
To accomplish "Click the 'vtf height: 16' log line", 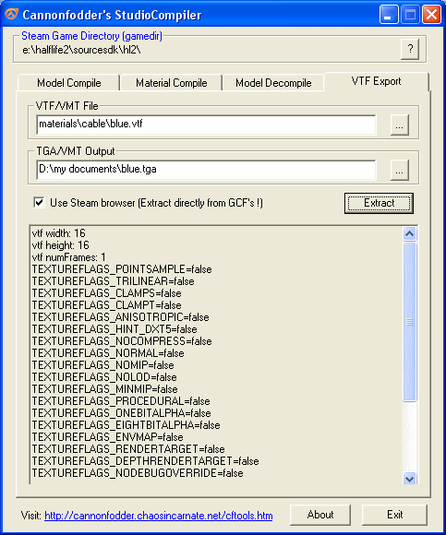I will pyautogui.click(x=60, y=245).
